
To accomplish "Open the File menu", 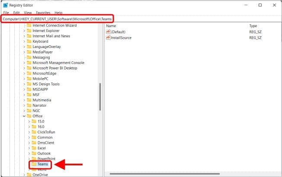I will (x=6, y=13).
